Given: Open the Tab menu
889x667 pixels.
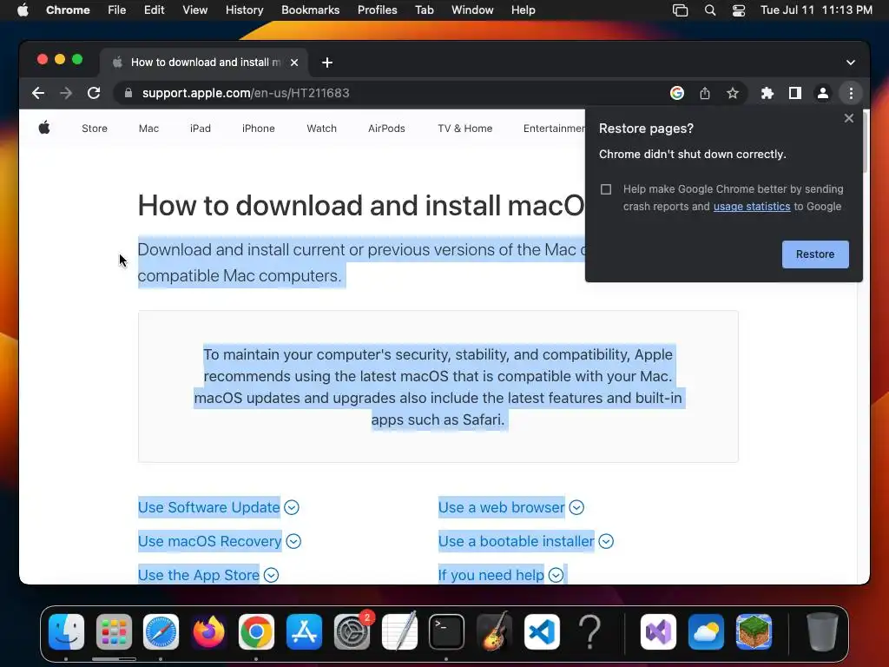Looking at the screenshot, I should [424, 10].
